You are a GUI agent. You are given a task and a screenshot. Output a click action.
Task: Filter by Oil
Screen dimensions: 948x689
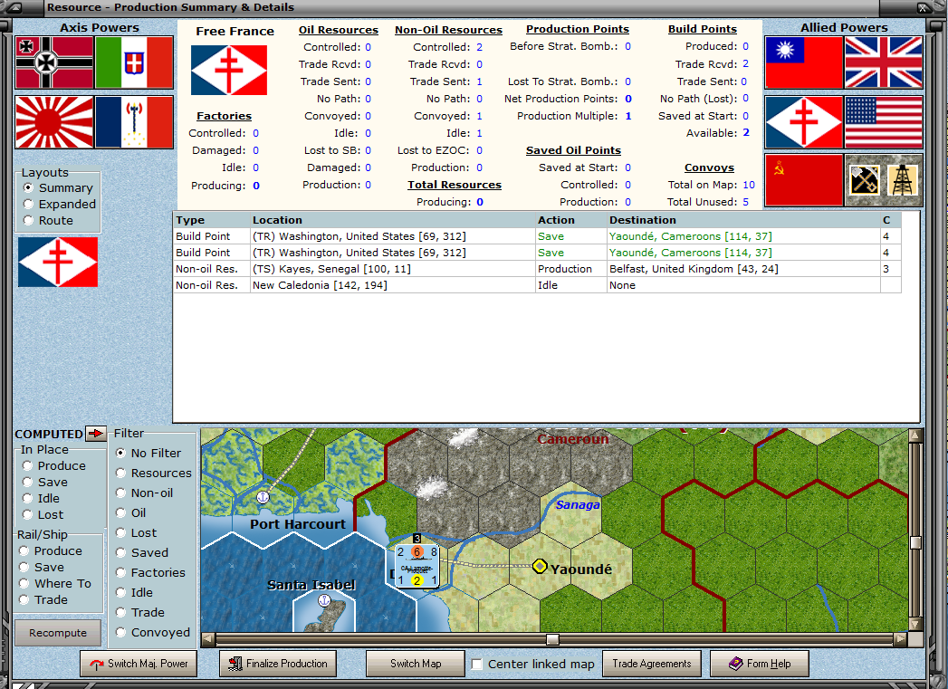click(x=121, y=512)
